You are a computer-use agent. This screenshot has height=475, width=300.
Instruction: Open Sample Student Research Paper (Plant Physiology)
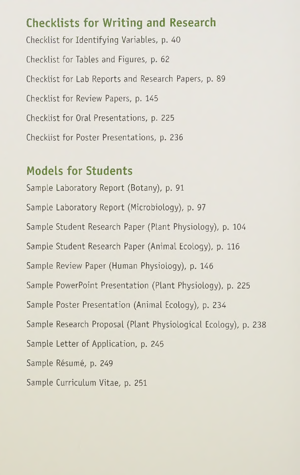click(x=136, y=227)
